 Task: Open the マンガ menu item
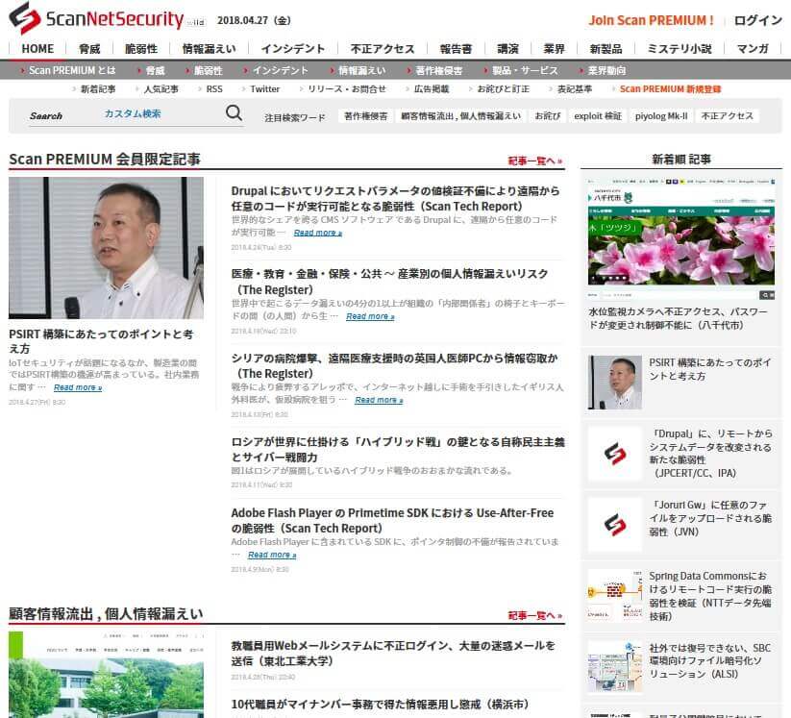point(753,48)
